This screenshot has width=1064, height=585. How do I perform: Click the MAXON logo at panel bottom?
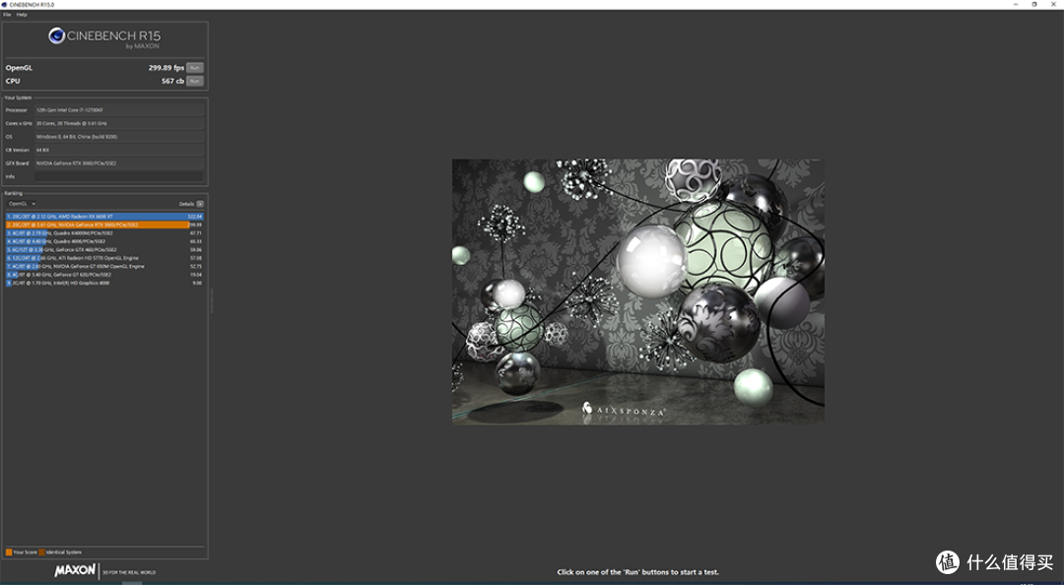pyautogui.click(x=75, y=571)
